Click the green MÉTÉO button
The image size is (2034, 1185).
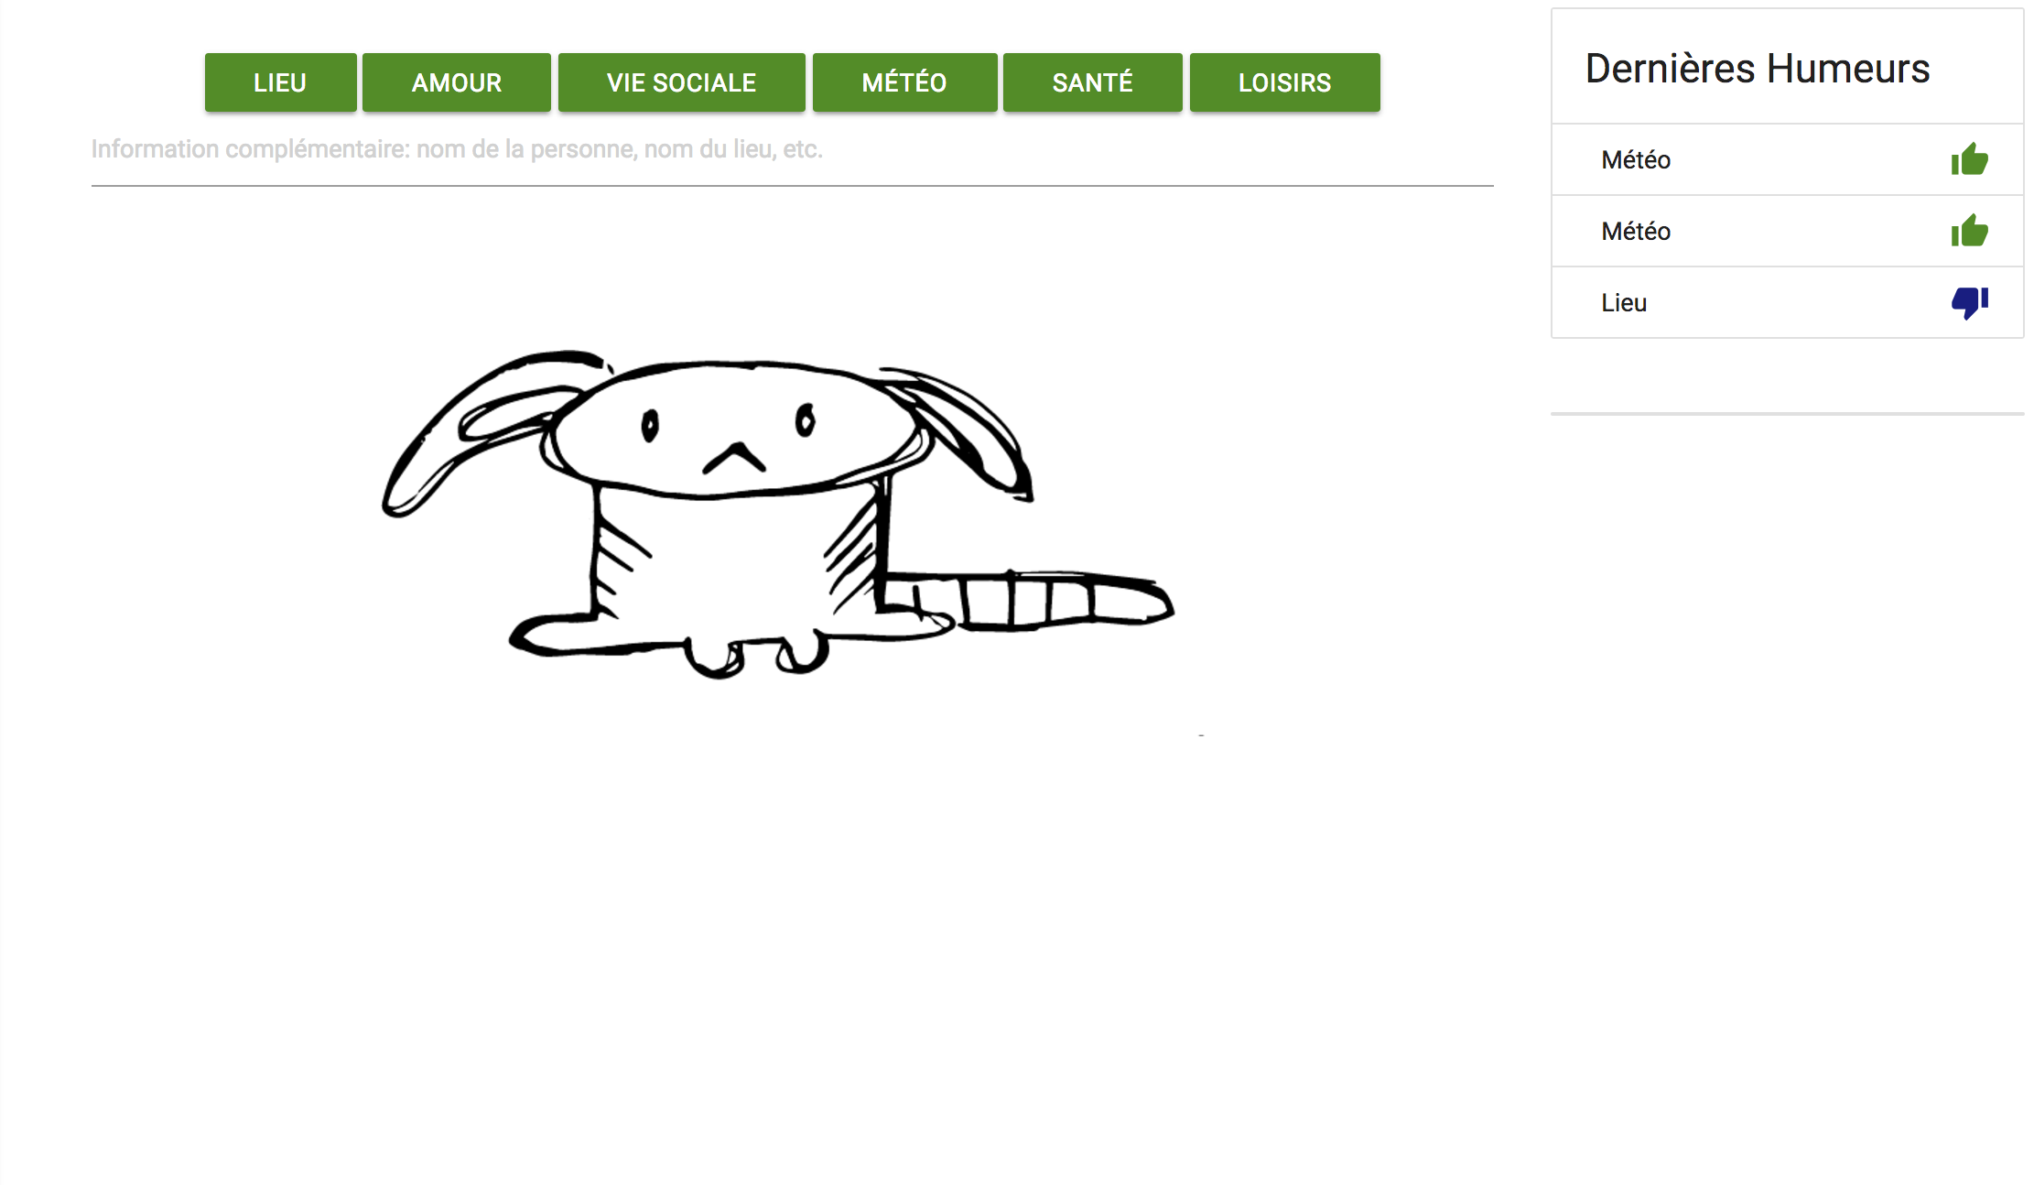tap(904, 82)
